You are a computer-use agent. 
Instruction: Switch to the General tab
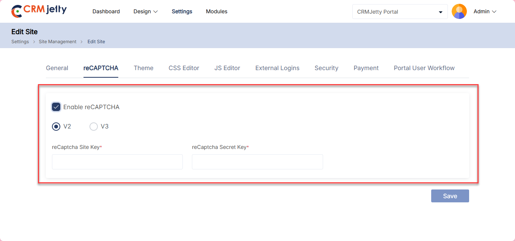point(57,68)
